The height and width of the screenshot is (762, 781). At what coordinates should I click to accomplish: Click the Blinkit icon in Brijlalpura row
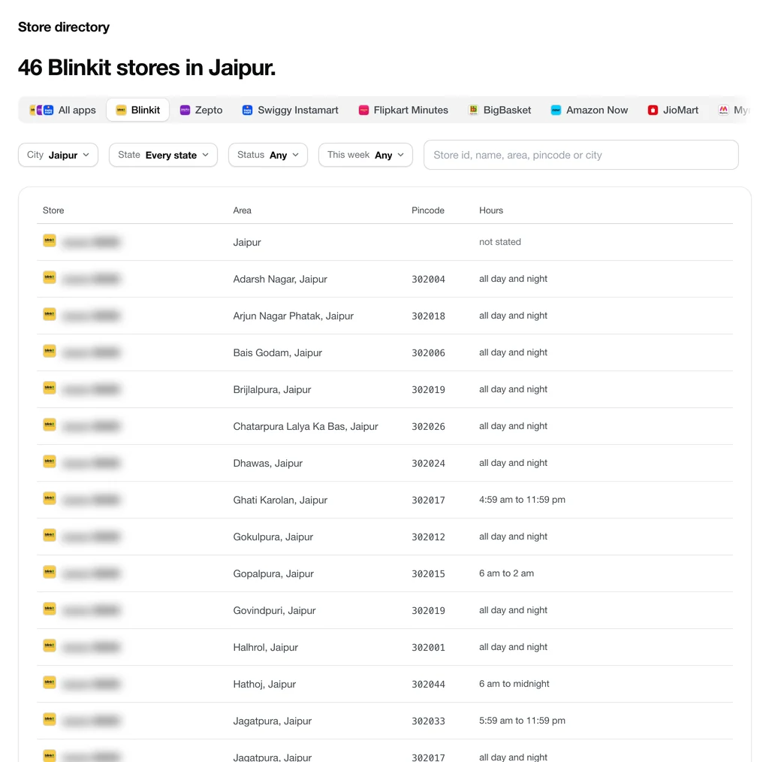(x=50, y=389)
